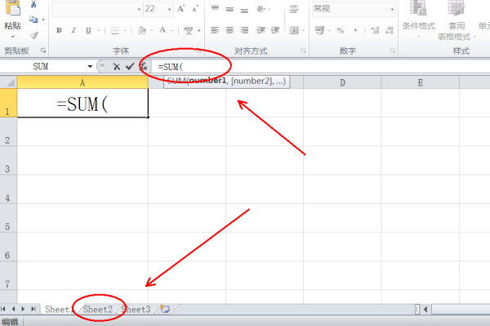Expand the font color dropdown arrow

172,31
